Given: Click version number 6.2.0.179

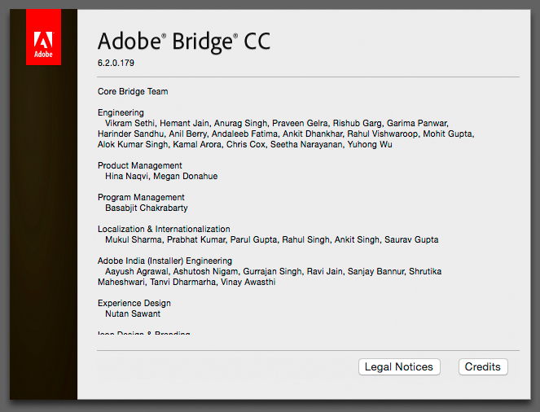Looking at the screenshot, I should point(116,63).
